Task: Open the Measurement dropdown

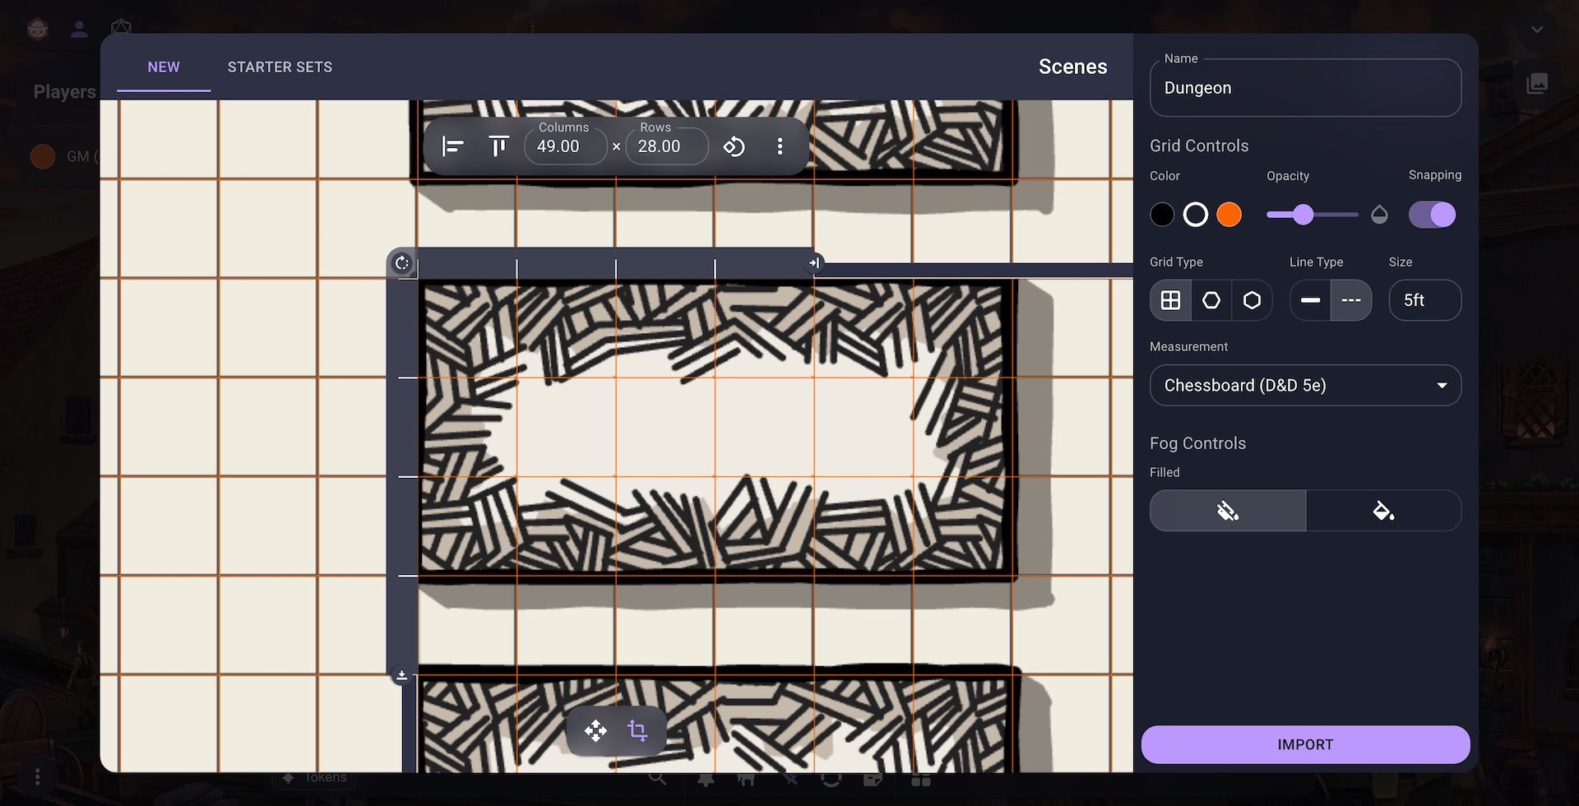Action: click(1305, 385)
